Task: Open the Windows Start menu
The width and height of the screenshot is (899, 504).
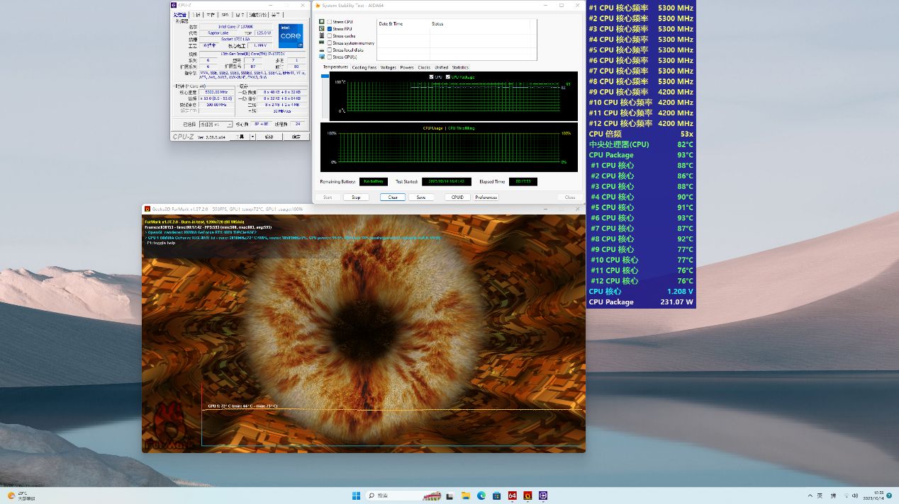Action: click(x=356, y=496)
